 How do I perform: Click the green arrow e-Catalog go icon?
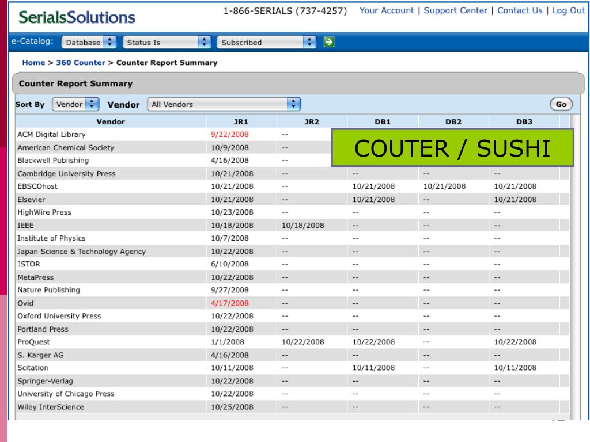click(x=328, y=42)
